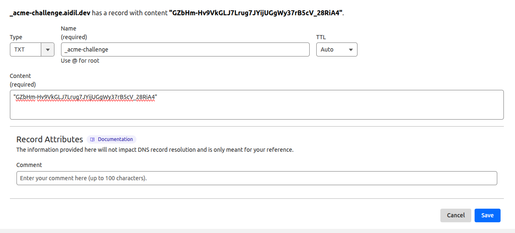515x233 pixels.
Task: Click the TXT type selection box
Action: (26, 49)
